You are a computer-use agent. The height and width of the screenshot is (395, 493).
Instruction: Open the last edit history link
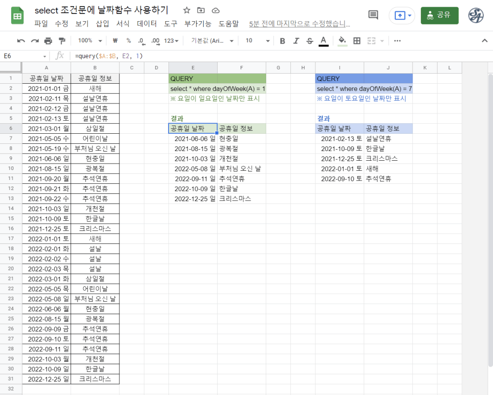[x=299, y=23]
